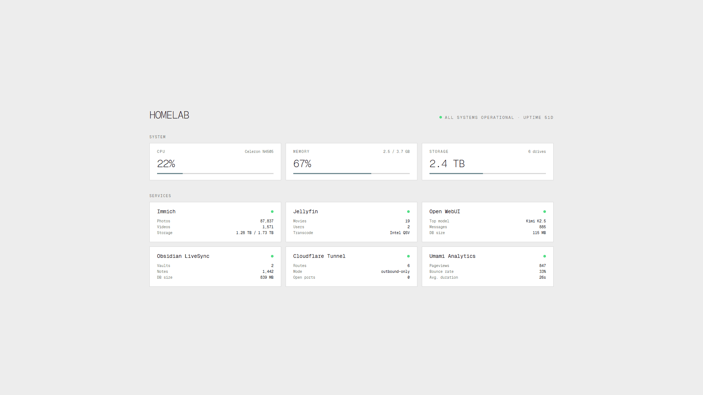Click the CPU usage progress bar
Screen dimensions: 703x395
tap(215, 173)
